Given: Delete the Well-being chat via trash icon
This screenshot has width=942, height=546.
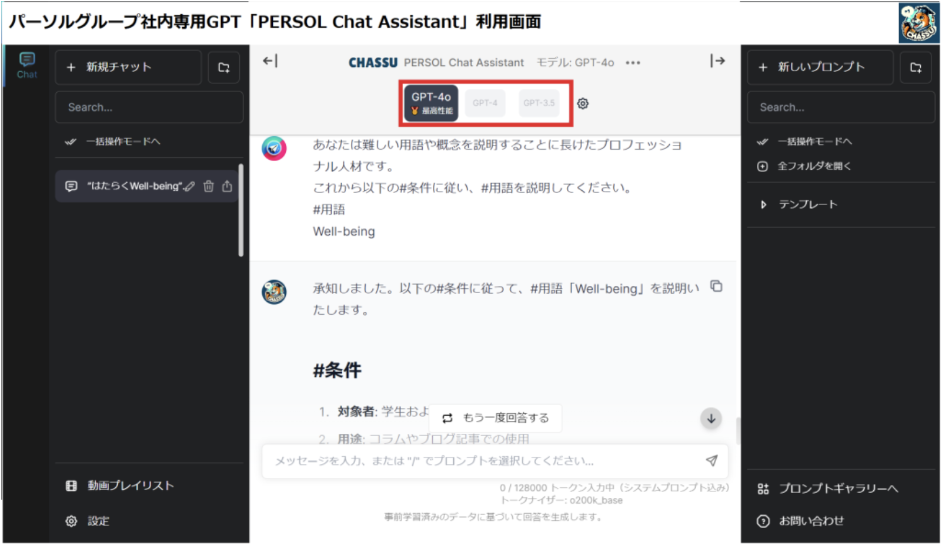Looking at the screenshot, I should [208, 187].
